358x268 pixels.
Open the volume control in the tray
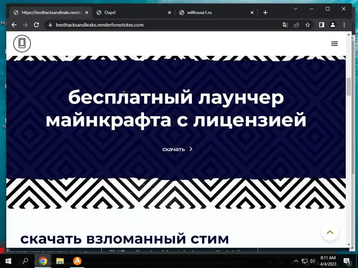pos(312,261)
